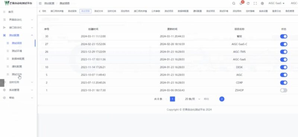Click the 通知配置 sidebar item icon

pos(8,67)
